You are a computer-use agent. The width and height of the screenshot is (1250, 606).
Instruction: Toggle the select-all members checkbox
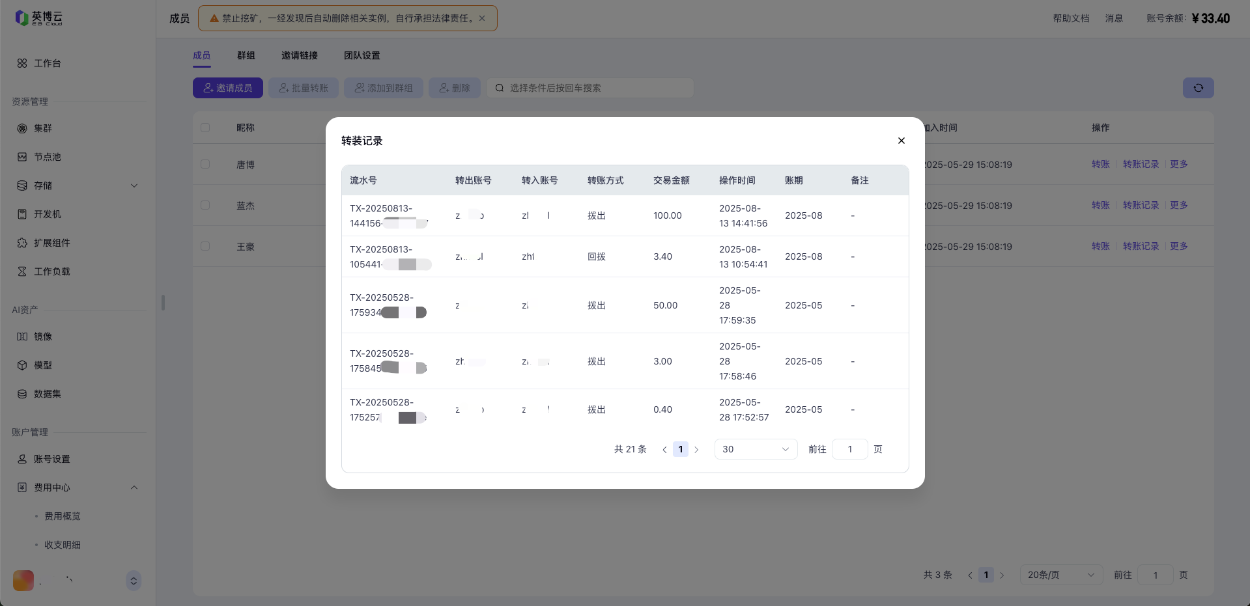pos(205,128)
